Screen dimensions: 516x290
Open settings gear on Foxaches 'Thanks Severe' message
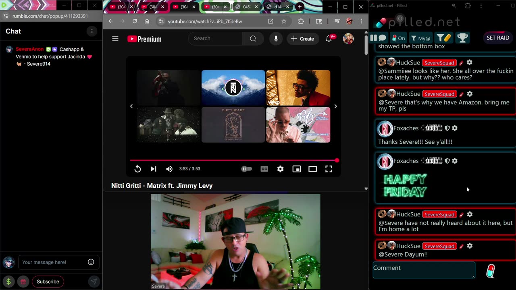[455, 128]
